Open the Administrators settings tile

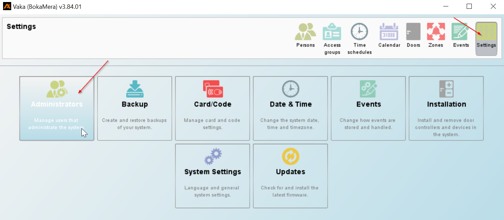point(57,108)
